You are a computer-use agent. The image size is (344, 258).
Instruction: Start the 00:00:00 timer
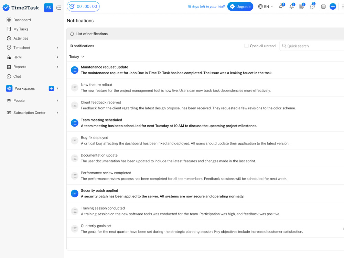pyautogui.click(x=83, y=6)
